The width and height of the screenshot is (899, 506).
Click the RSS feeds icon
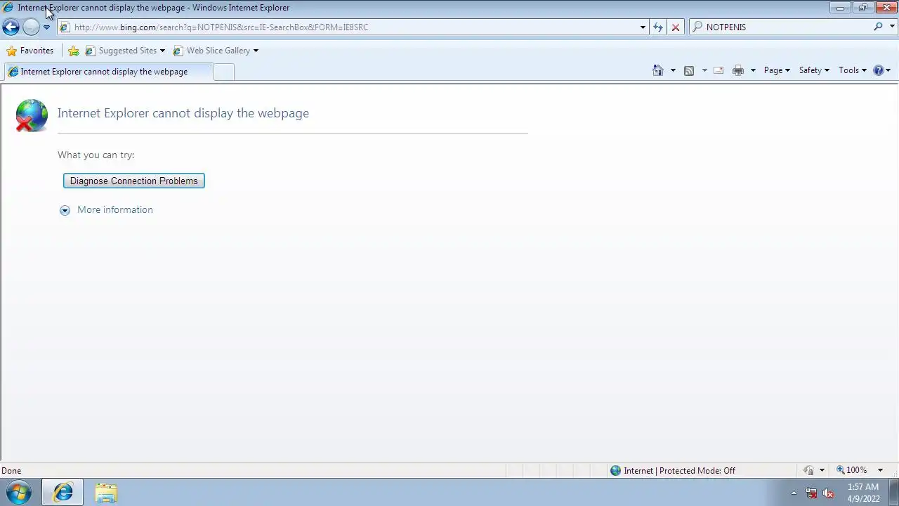pos(689,70)
